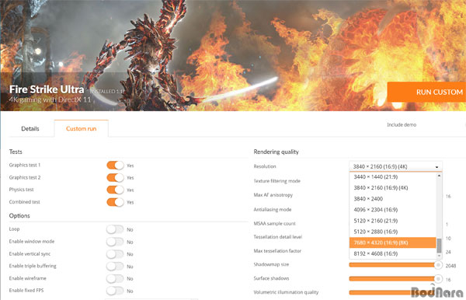This screenshot has height=300, width=466.
Task: Click the resolution list scrollbar thumb
Action: (x=439, y=246)
